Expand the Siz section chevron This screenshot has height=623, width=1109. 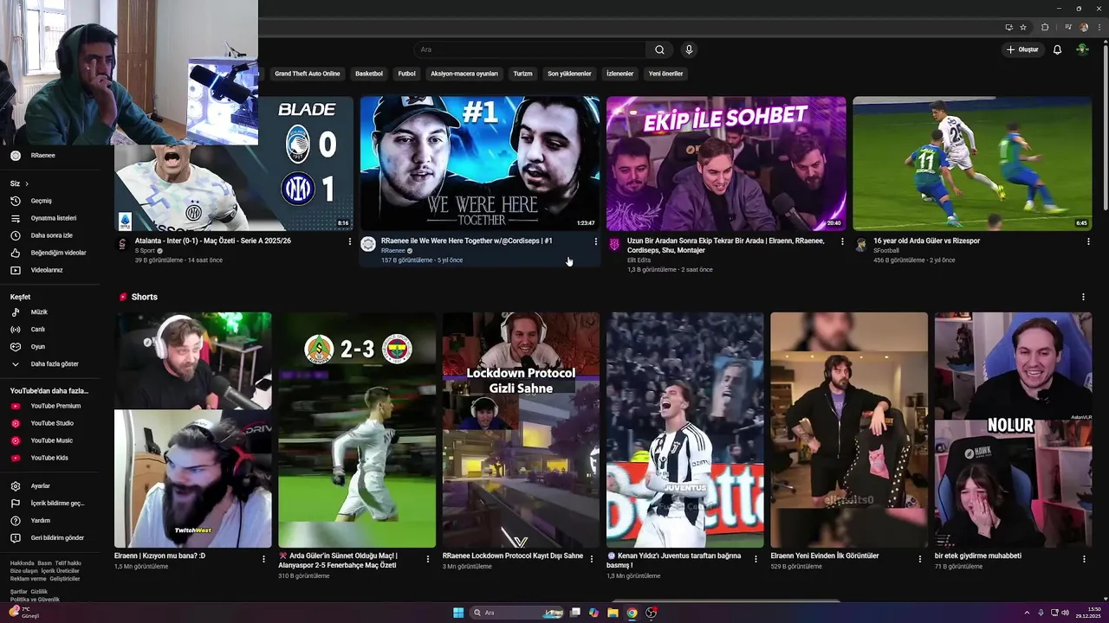click(27, 183)
